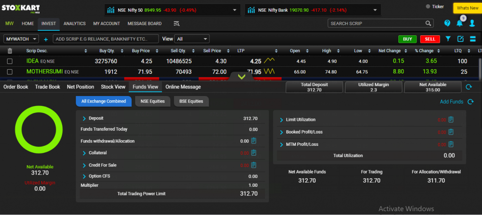Click the Nifty Bank chart icon
This screenshot has height=215, width=482.
(x=251, y=10)
